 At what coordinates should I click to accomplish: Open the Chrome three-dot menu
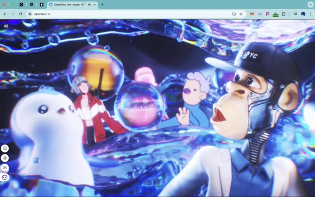(310, 14)
